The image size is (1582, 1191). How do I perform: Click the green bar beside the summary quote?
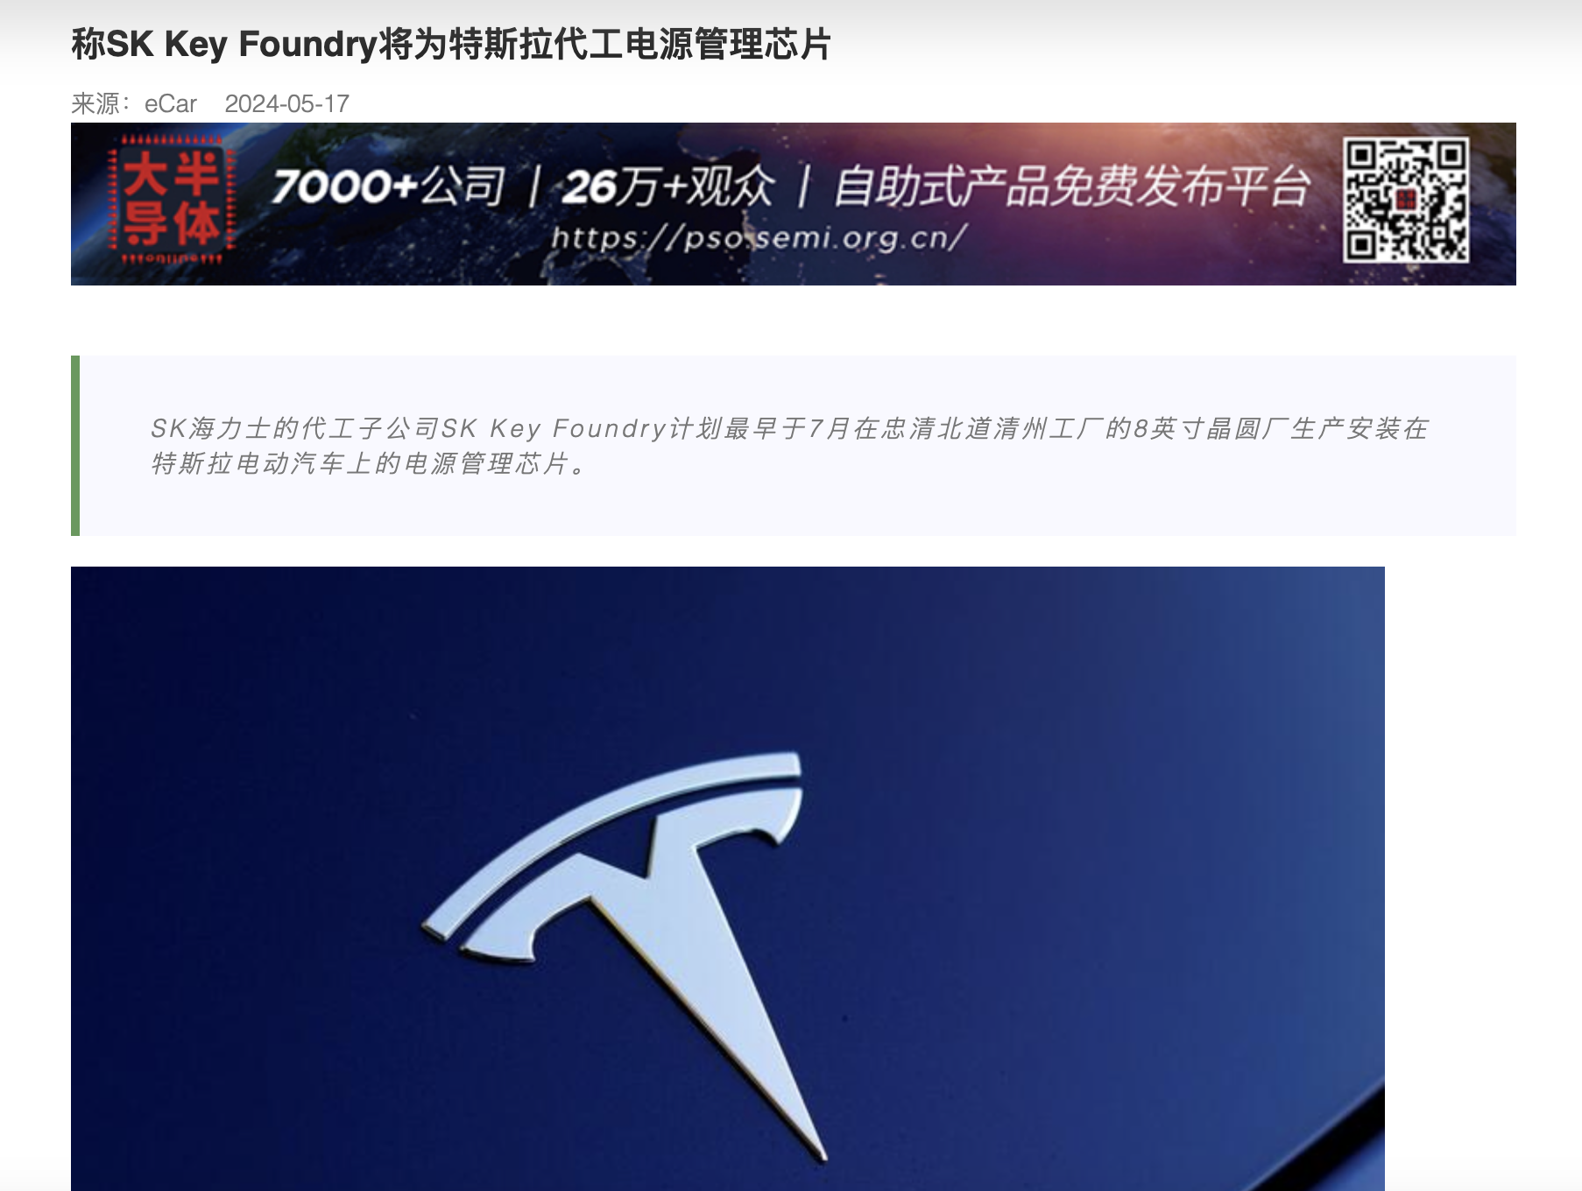coord(75,446)
